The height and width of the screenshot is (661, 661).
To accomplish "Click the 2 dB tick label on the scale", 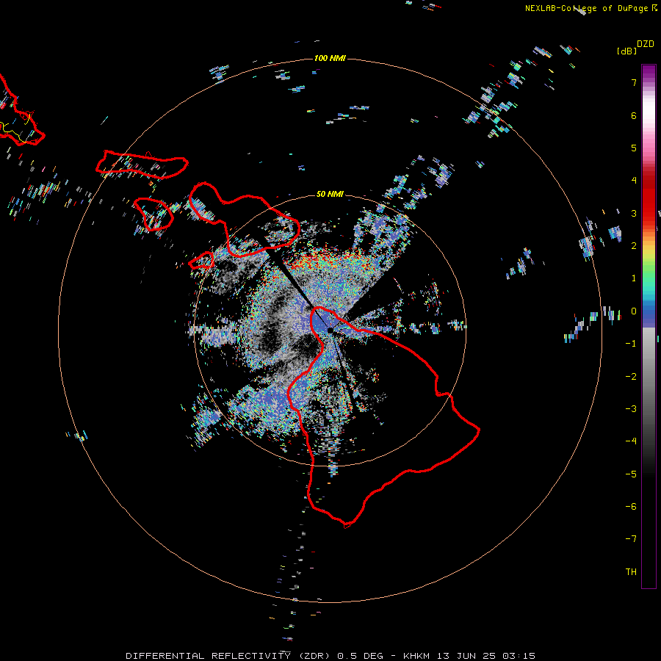I will (x=634, y=246).
